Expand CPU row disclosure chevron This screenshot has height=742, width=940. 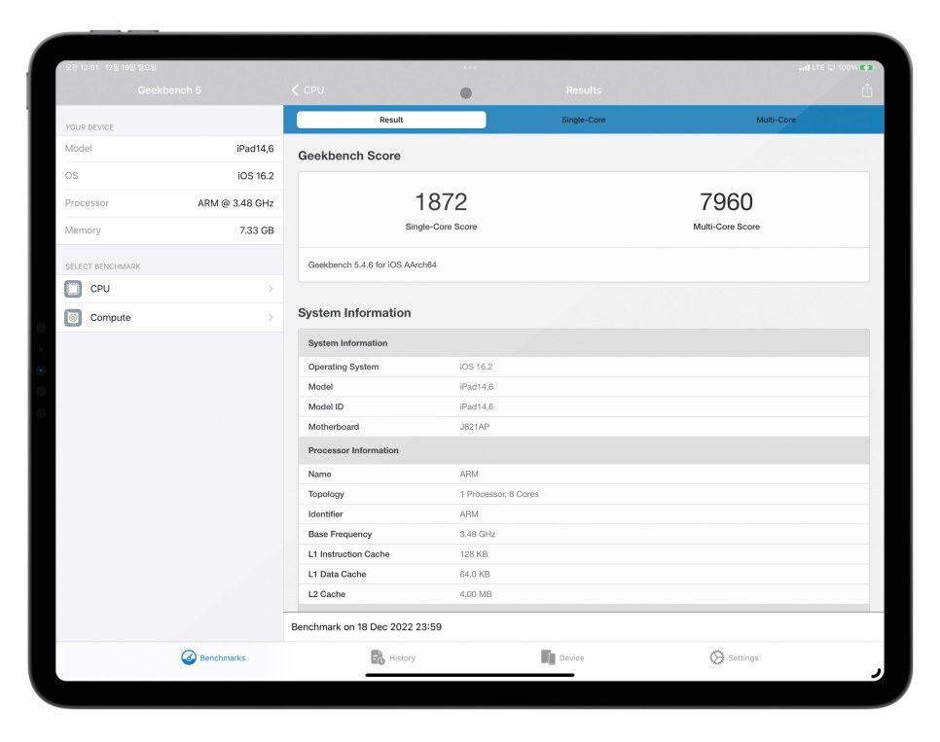271,289
